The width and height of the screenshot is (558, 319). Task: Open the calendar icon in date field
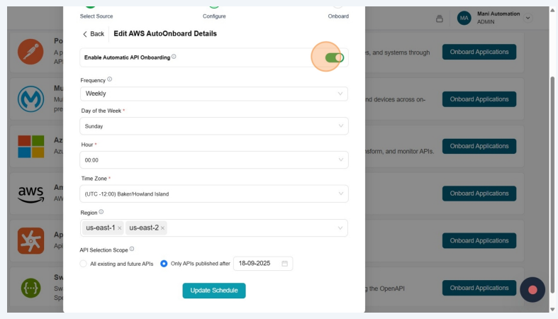[284, 264]
